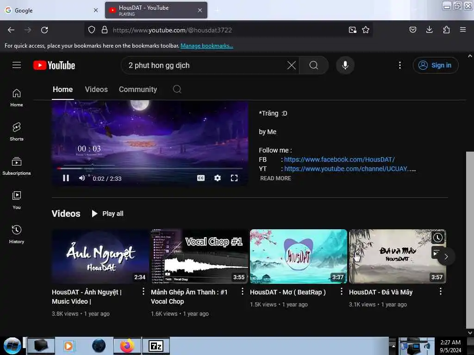Pause the playing channel video

[x=66, y=178]
